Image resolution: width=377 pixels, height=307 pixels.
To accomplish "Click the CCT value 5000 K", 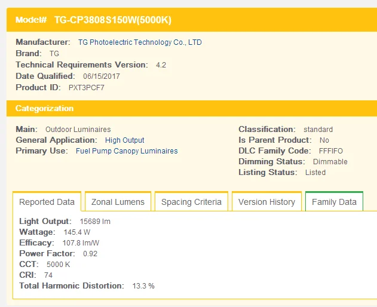I will [x=59, y=265].
